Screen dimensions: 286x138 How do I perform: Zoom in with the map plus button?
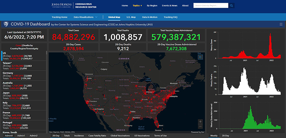[x=200, y=122]
